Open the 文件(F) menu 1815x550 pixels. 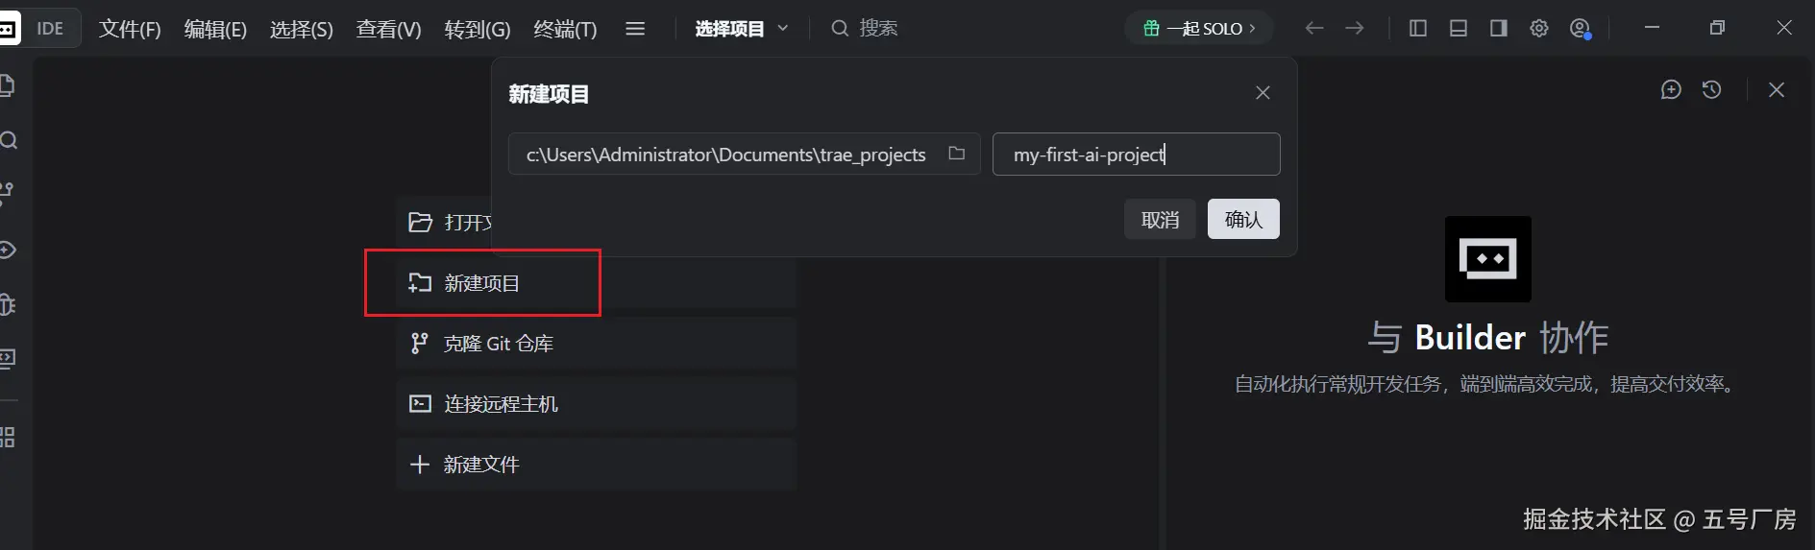(130, 29)
